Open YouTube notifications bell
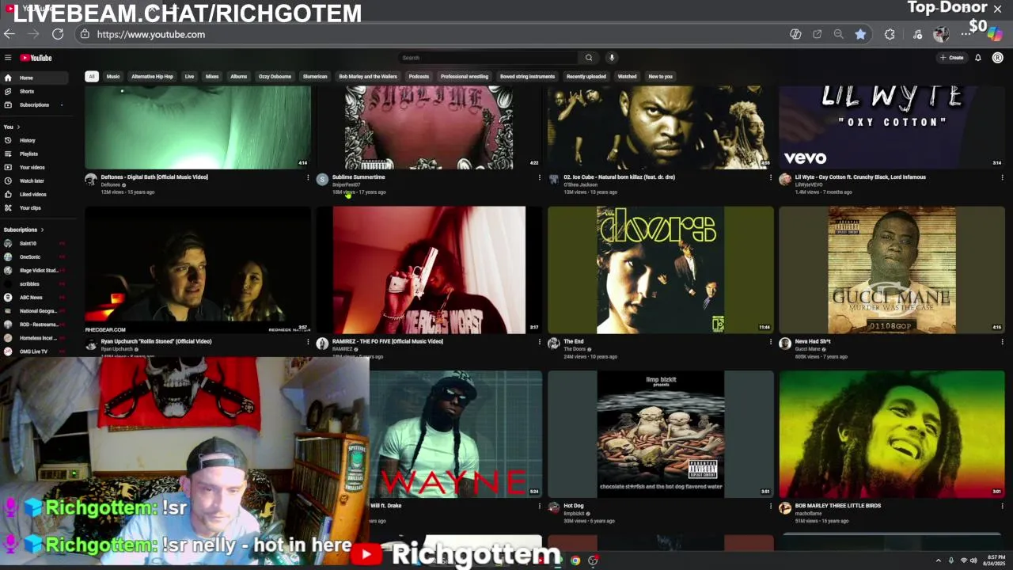The height and width of the screenshot is (570, 1013). pos(978,58)
